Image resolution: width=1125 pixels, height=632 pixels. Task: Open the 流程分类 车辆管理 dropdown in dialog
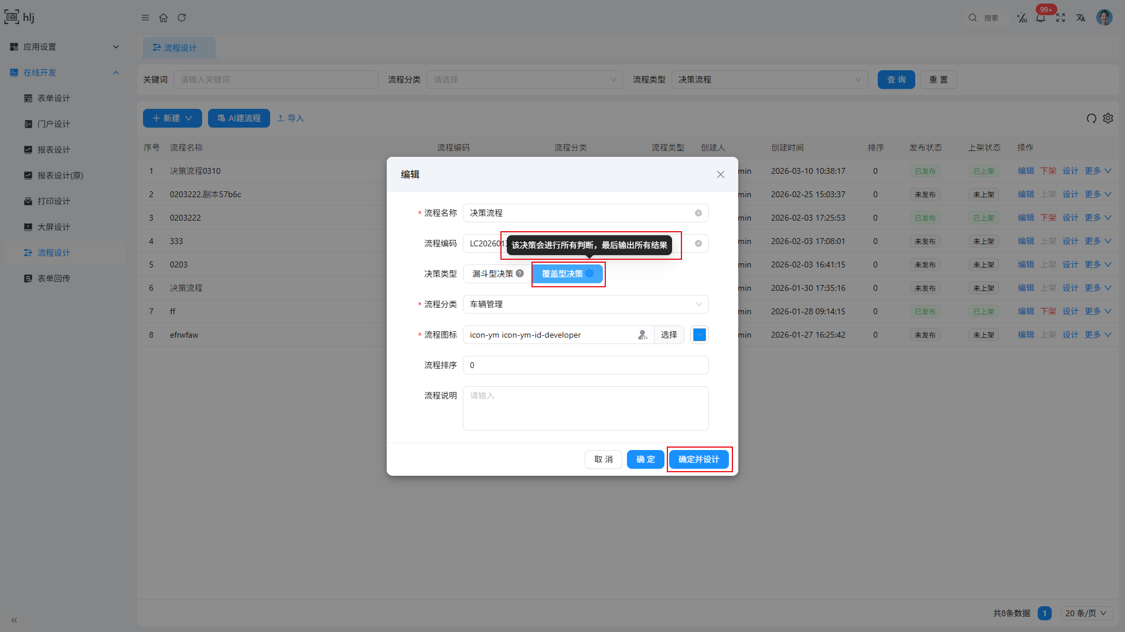(586, 304)
